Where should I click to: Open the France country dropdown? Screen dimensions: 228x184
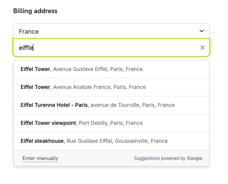111,31
